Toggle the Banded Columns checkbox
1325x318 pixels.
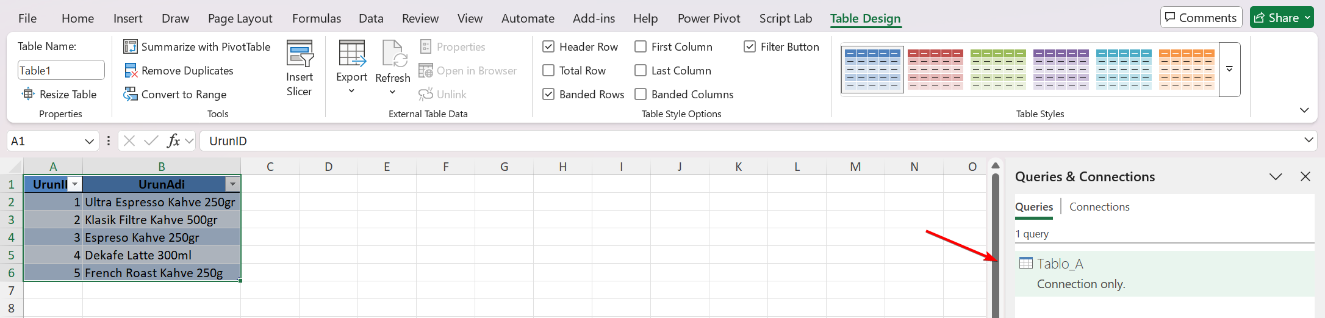[641, 95]
